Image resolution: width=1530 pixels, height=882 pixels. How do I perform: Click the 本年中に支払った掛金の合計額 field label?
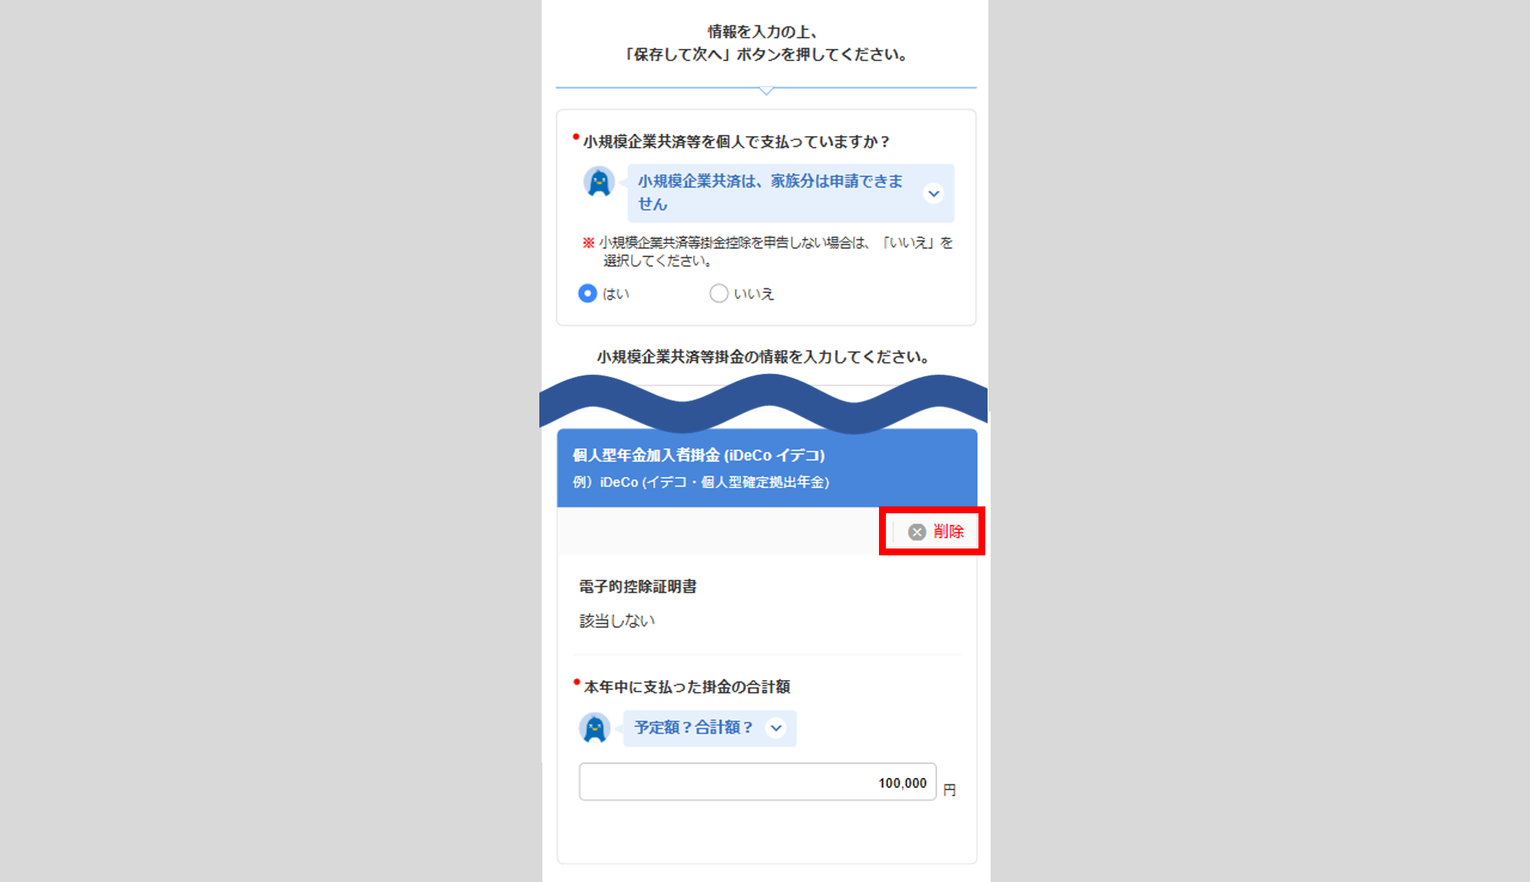(x=686, y=687)
